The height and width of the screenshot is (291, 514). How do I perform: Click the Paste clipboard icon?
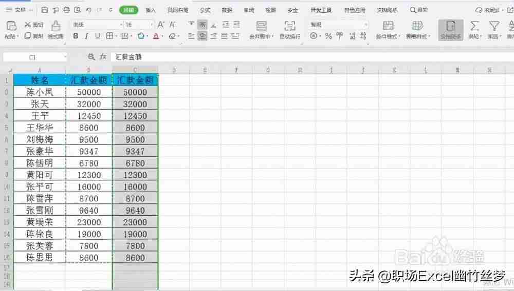(11, 26)
